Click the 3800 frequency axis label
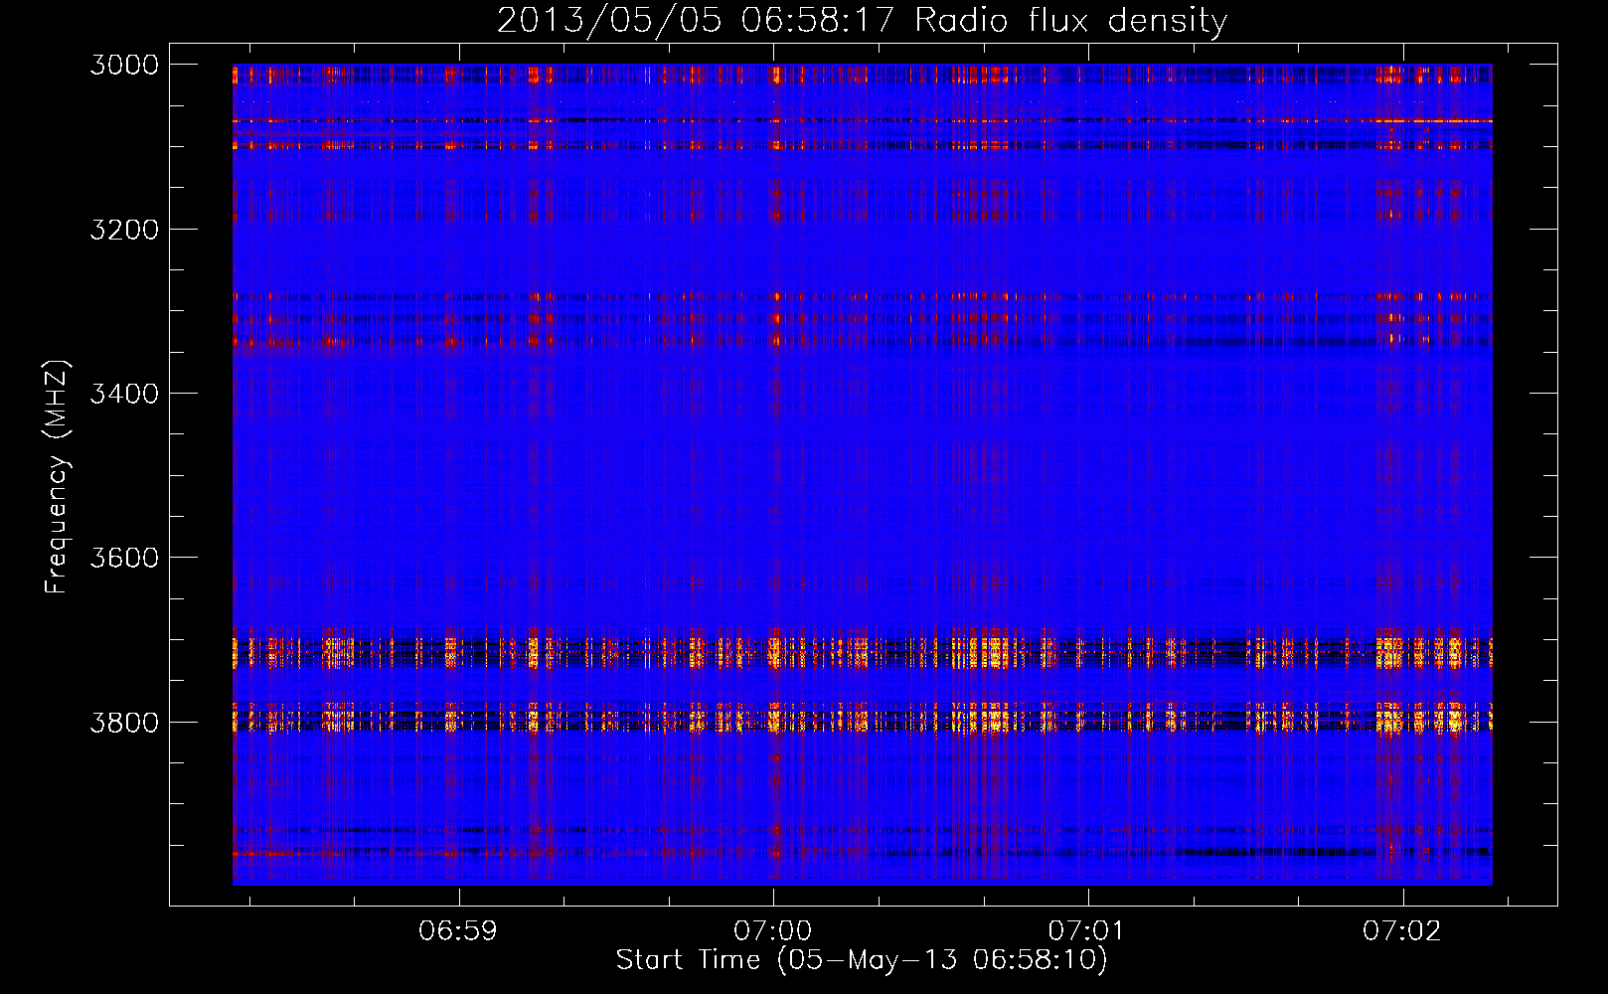1608x994 pixels. pos(124,723)
